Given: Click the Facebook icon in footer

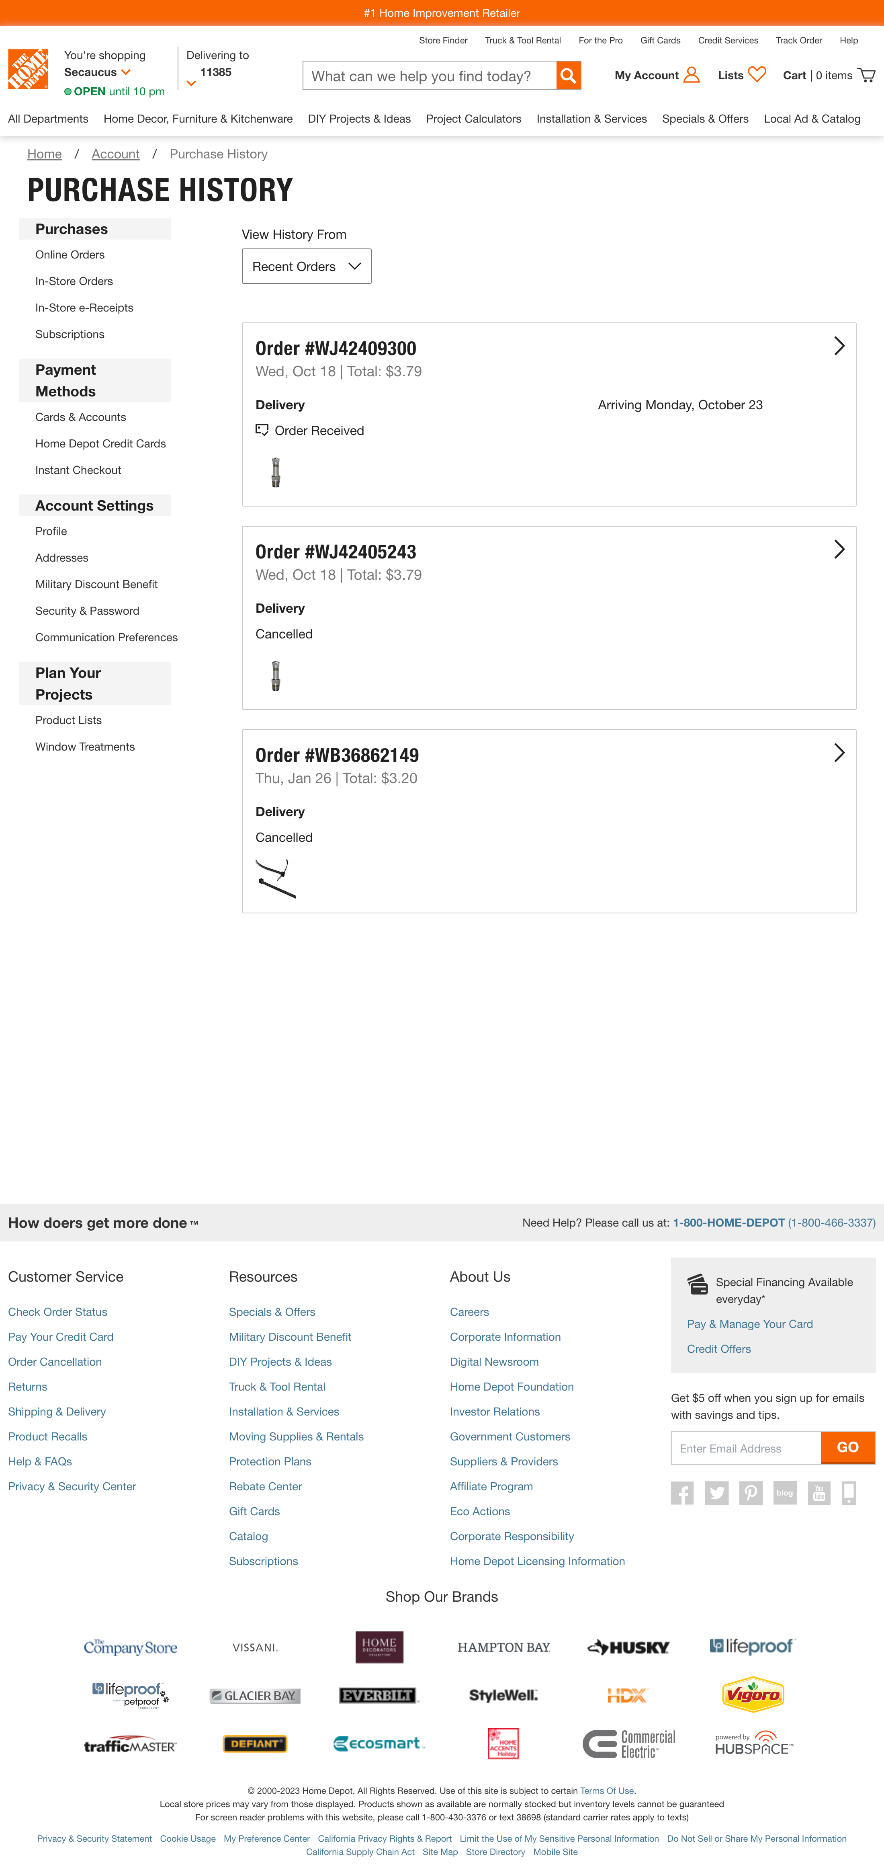Looking at the screenshot, I should pyautogui.click(x=682, y=1493).
